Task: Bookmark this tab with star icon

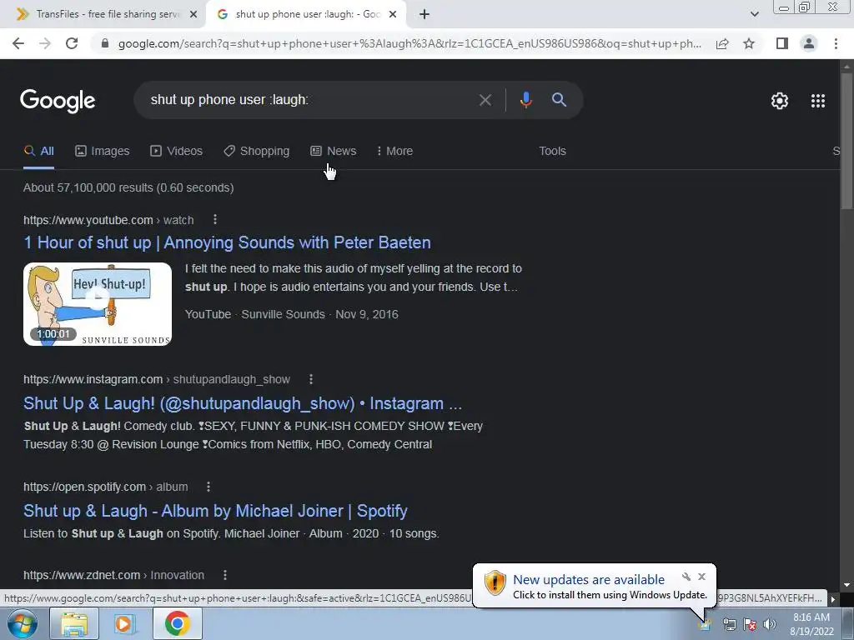Action: coord(749,43)
